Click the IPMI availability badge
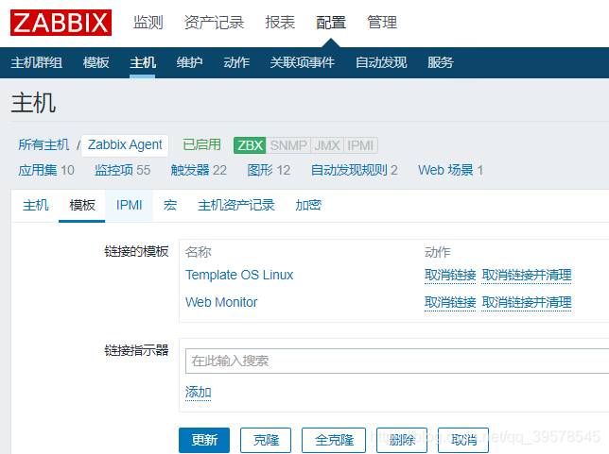This screenshot has height=454, width=609. click(x=360, y=145)
